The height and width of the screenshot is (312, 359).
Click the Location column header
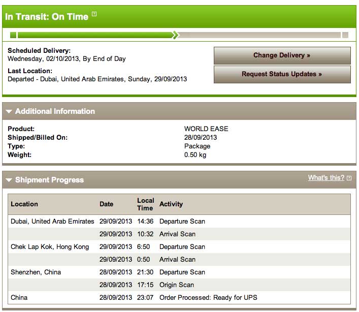(x=24, y=204)
